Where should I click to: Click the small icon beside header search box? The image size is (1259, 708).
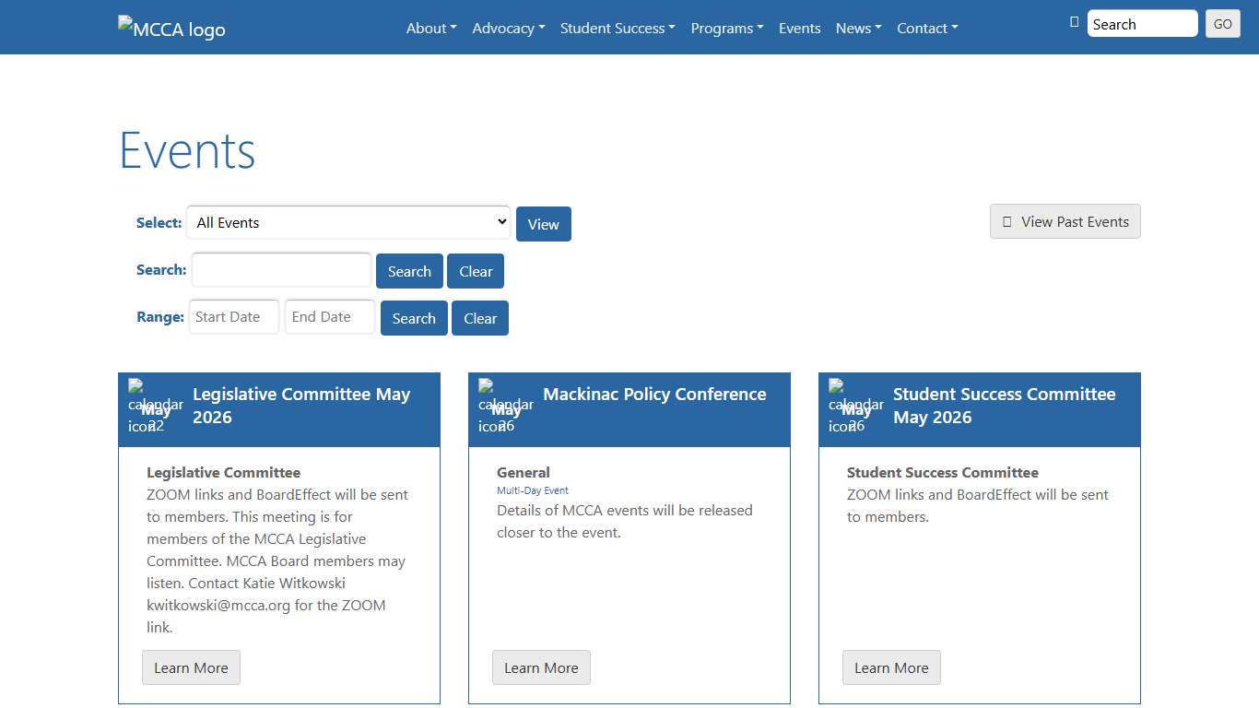[1074, 22]
